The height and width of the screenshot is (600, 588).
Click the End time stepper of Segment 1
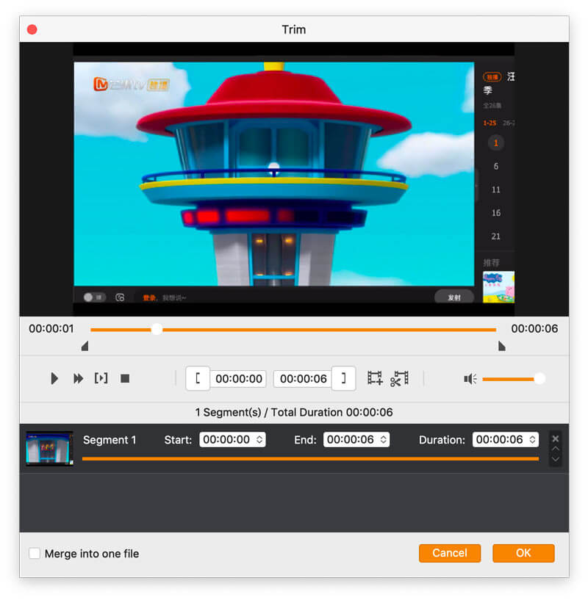click(382, 440)
